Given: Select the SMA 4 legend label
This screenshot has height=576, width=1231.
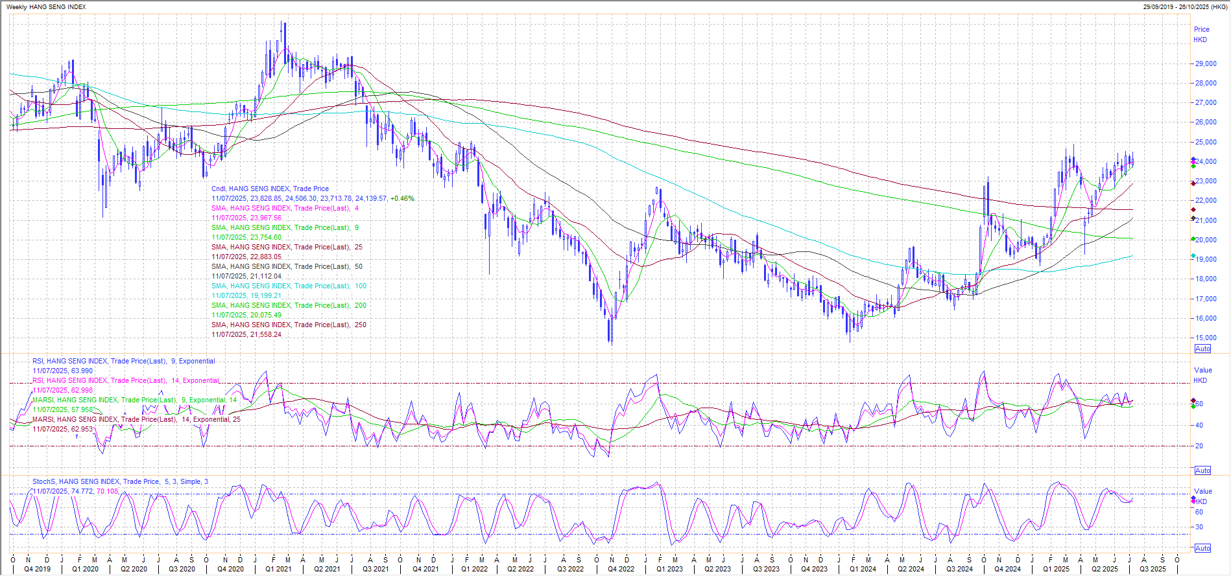Looking at the screenshot, I should point(285,209).
